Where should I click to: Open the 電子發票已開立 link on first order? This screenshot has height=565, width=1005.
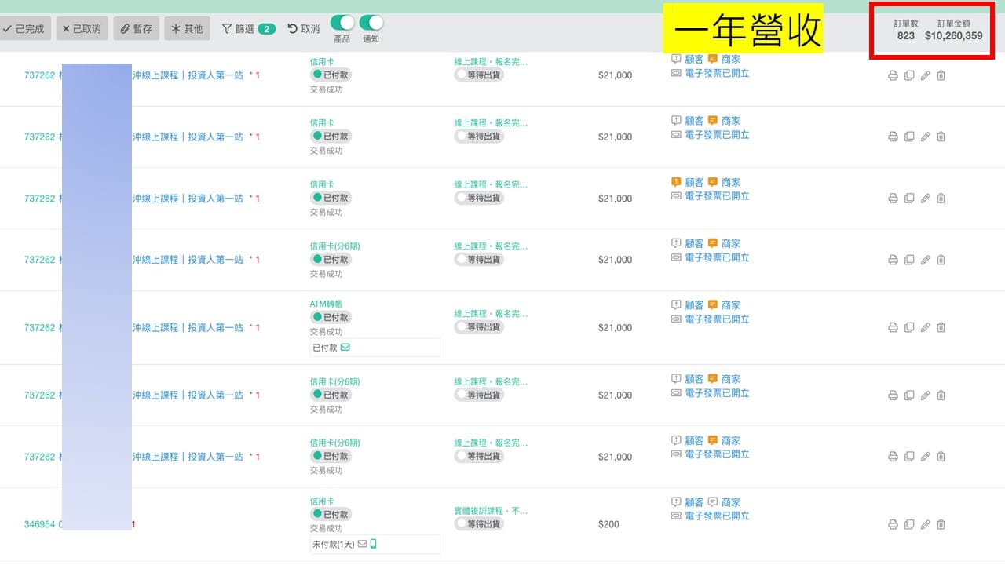click(717, 73)
